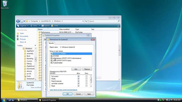Viewport: 182px width, 102px height.
Task: Toggle Allow checkbox for List folder contents
Action: (78, 84)
